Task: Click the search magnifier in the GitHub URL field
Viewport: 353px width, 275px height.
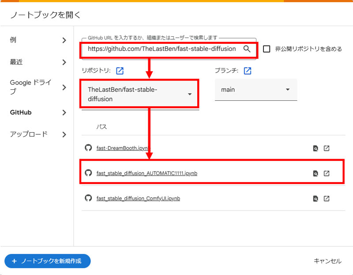Action: [247, 49]
